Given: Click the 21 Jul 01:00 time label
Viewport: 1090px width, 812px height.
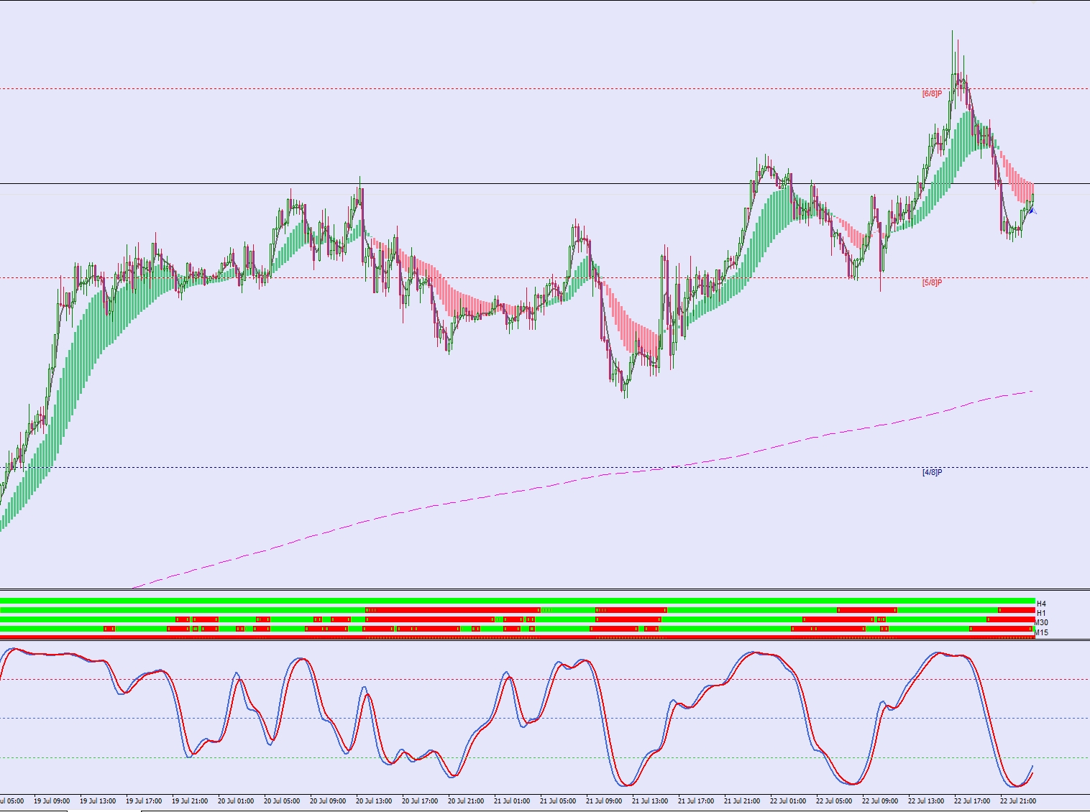Looking at the screenshot, I should click(512, 801).
